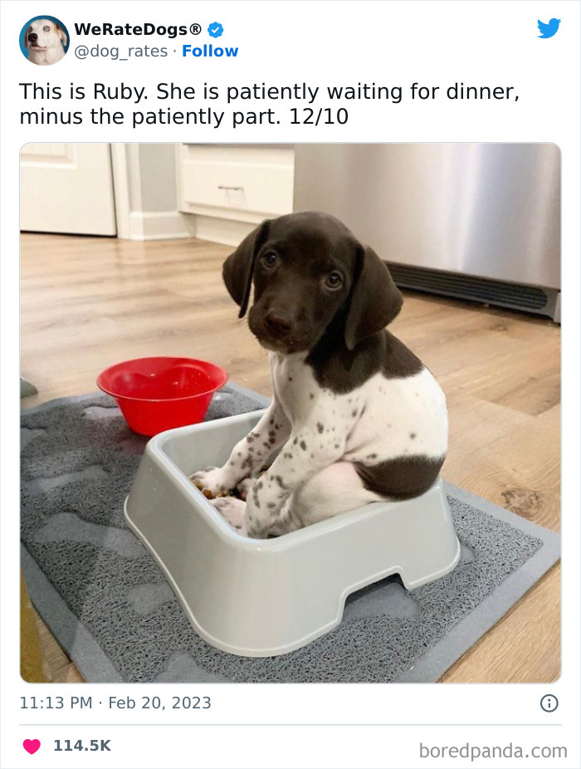581x769 pixels.
Task: Open the 11:13 PM timestamp link
Action: 56,703
